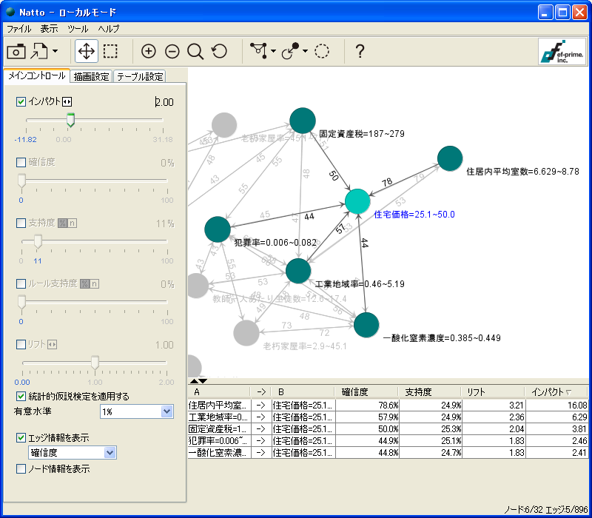
Task: Select the pan/move tool
Action: (86, 51)
